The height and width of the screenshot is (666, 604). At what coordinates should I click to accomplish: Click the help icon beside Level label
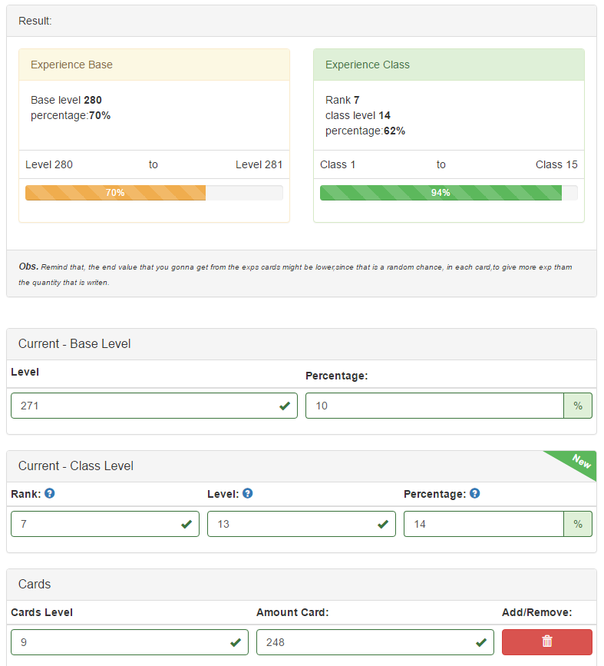tap(247, 494)
